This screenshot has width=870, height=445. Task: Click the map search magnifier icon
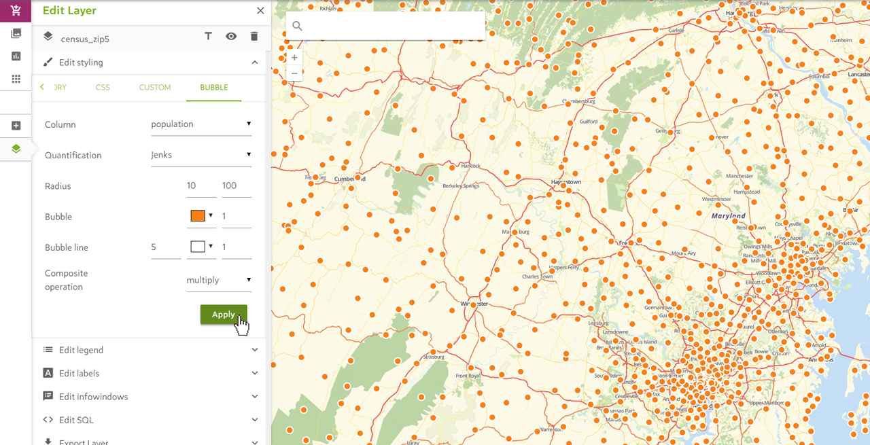pyautogui.click(x=297, y=26)
